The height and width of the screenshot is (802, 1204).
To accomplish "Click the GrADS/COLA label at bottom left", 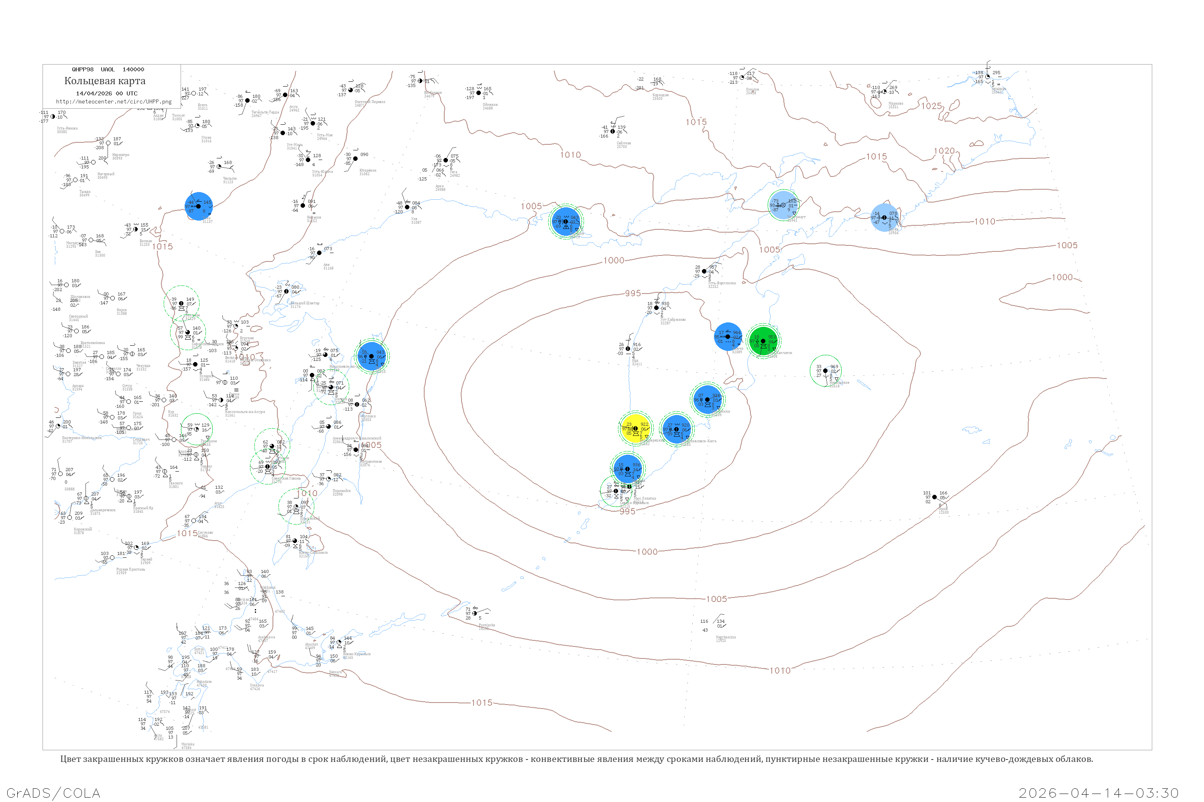I will tap(53, 793).
